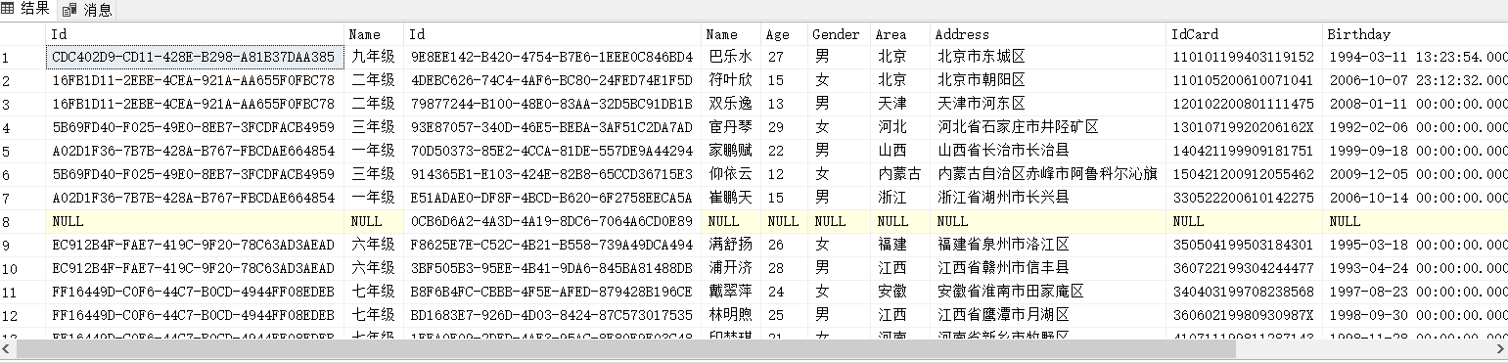Click the IdCard cell 36060219980930987X
This screenshot has height=363, width=1508.
pos(1245,316)
